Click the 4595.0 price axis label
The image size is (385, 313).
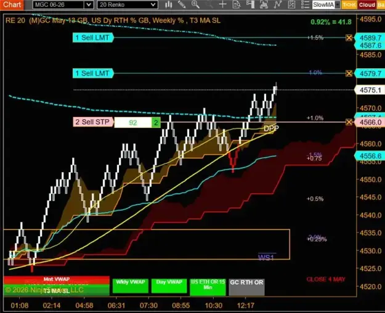click(370, 19)
